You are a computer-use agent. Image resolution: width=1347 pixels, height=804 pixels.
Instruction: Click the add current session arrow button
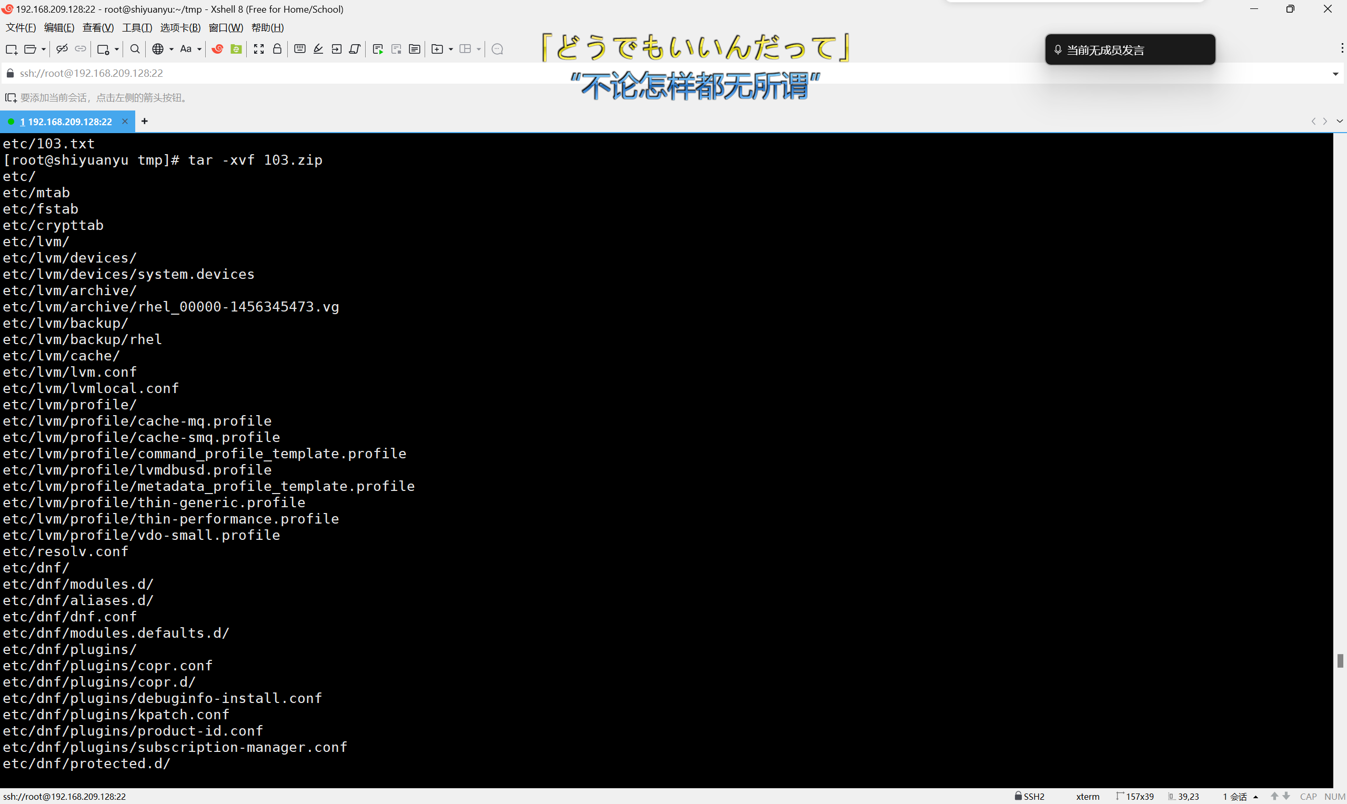pos(11,97)
